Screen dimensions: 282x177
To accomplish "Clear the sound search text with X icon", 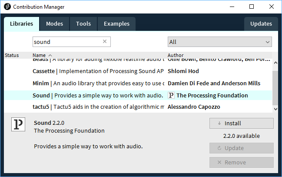I will pyautogui.click(x=104, y=42).
